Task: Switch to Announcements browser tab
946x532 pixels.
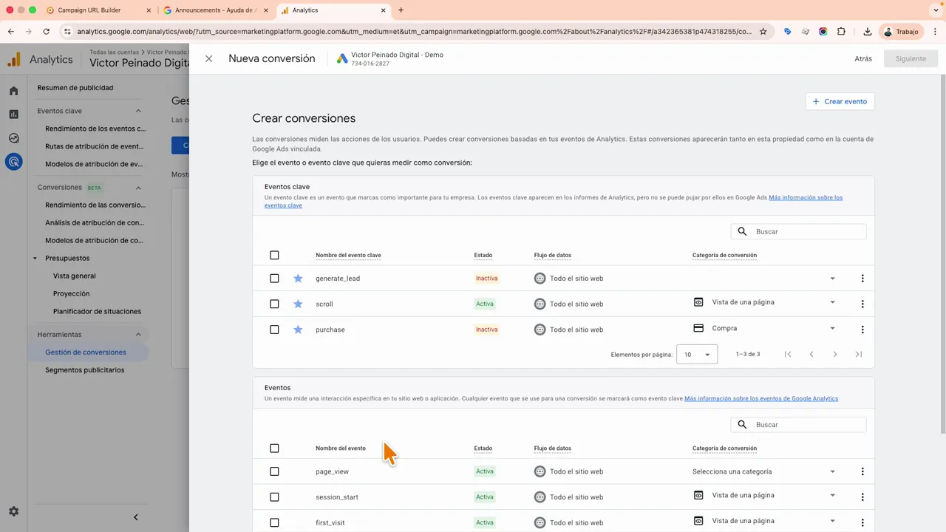Action: pyautogui.click(x=216, y=10)
